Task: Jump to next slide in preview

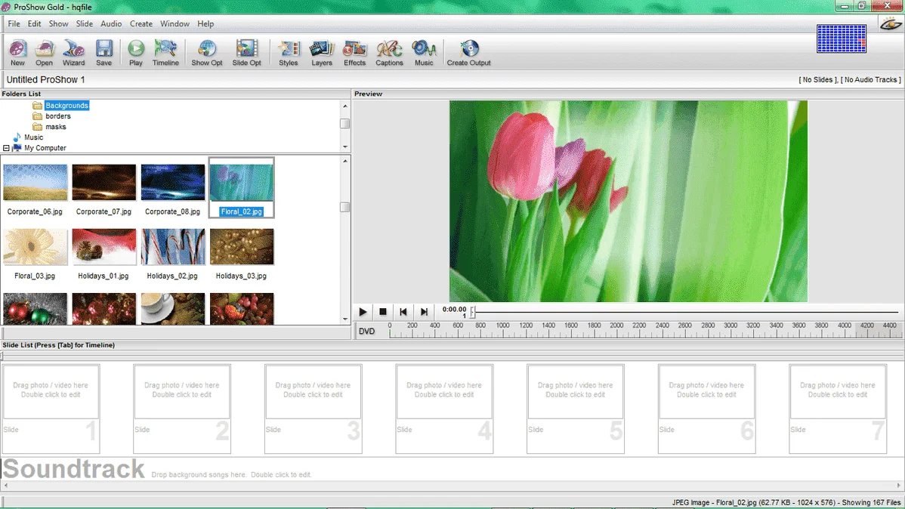Action: coord(424,312)
